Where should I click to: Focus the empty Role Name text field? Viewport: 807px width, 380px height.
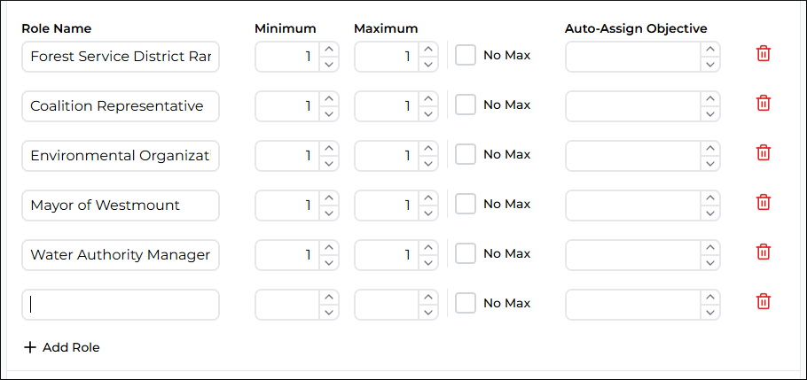121,305
